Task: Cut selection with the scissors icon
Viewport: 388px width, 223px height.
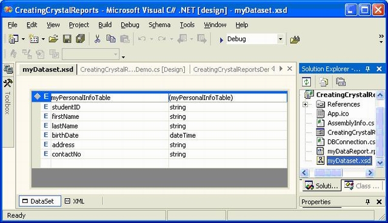Action: pos(97,39)
